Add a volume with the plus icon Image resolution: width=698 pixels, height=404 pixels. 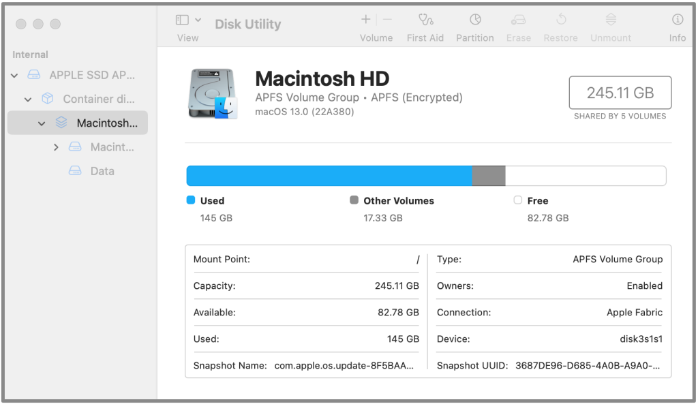(x=365, y=19)
